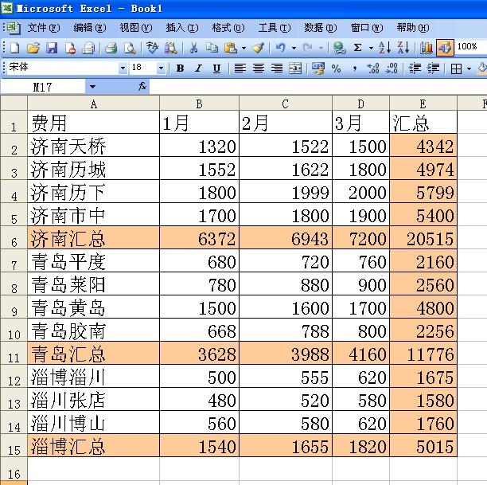Open the 工具 menu
487x485 pixels.
275,28
